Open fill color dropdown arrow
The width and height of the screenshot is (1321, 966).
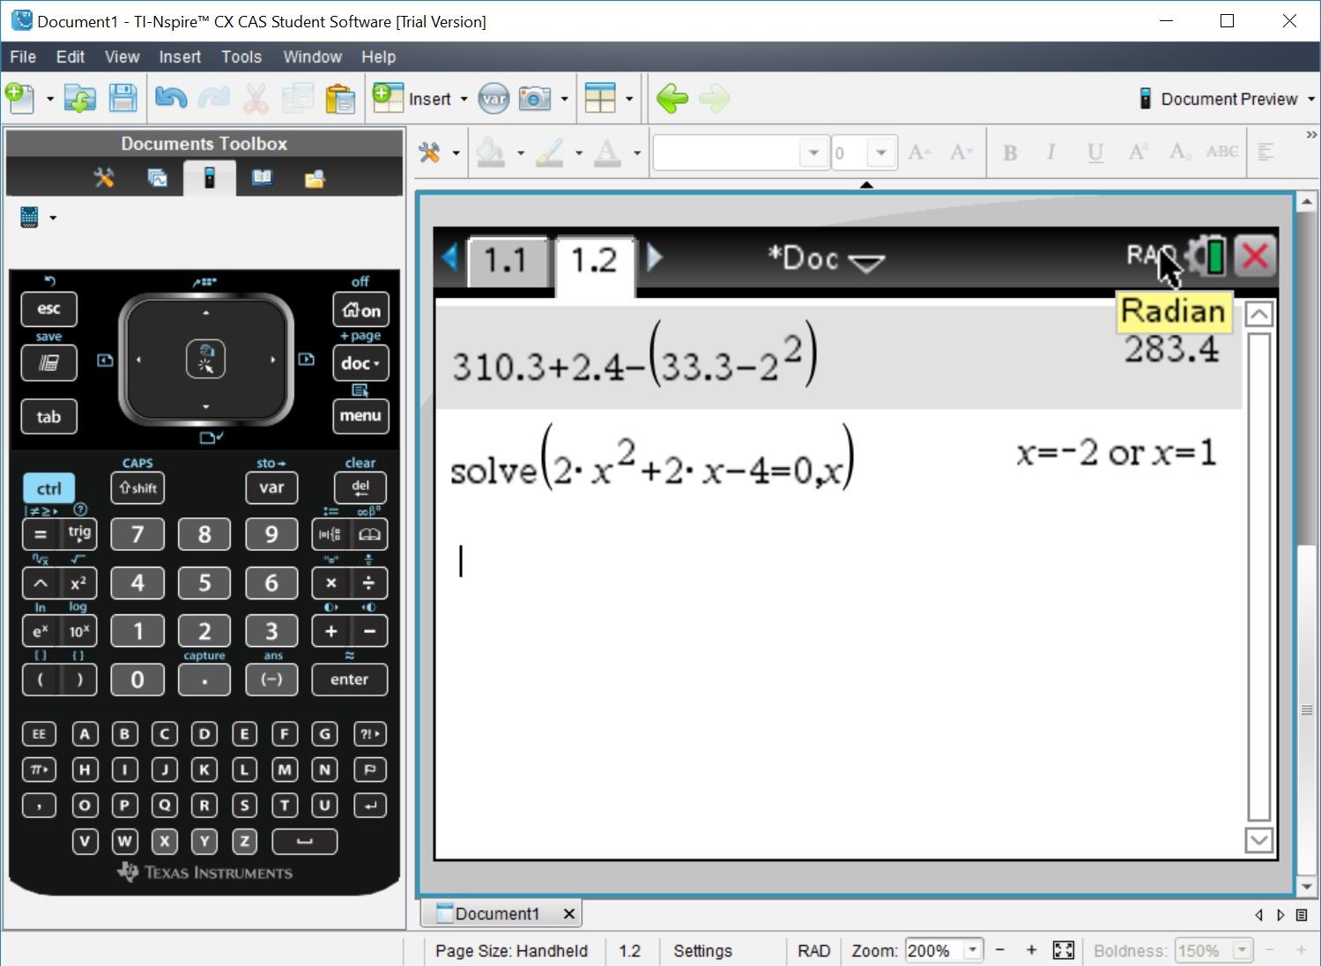[x=520, y=152]
